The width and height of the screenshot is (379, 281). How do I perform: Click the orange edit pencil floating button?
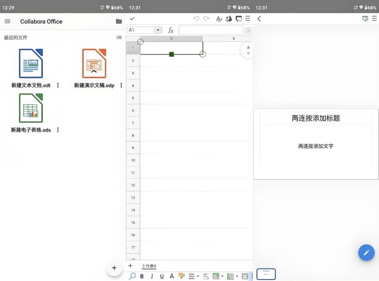coord(366,253)
